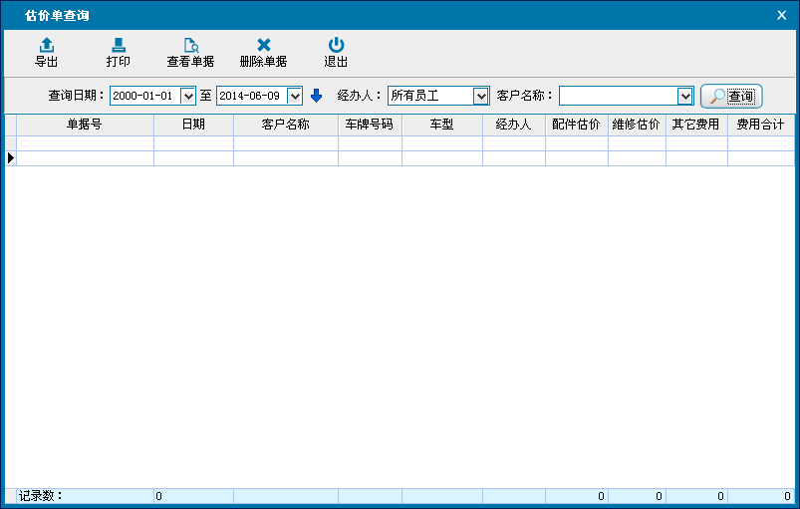Viewport: 800px width, 509px height.
Task: Open the end date dropdown 2014-06-09
Action: [x=295, y=96]
